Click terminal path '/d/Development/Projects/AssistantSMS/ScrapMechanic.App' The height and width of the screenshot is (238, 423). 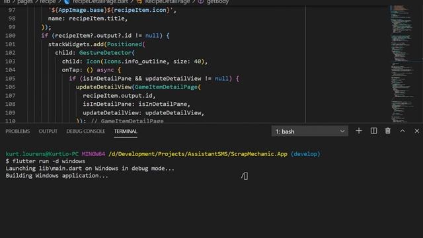click(x=198, y=154)
